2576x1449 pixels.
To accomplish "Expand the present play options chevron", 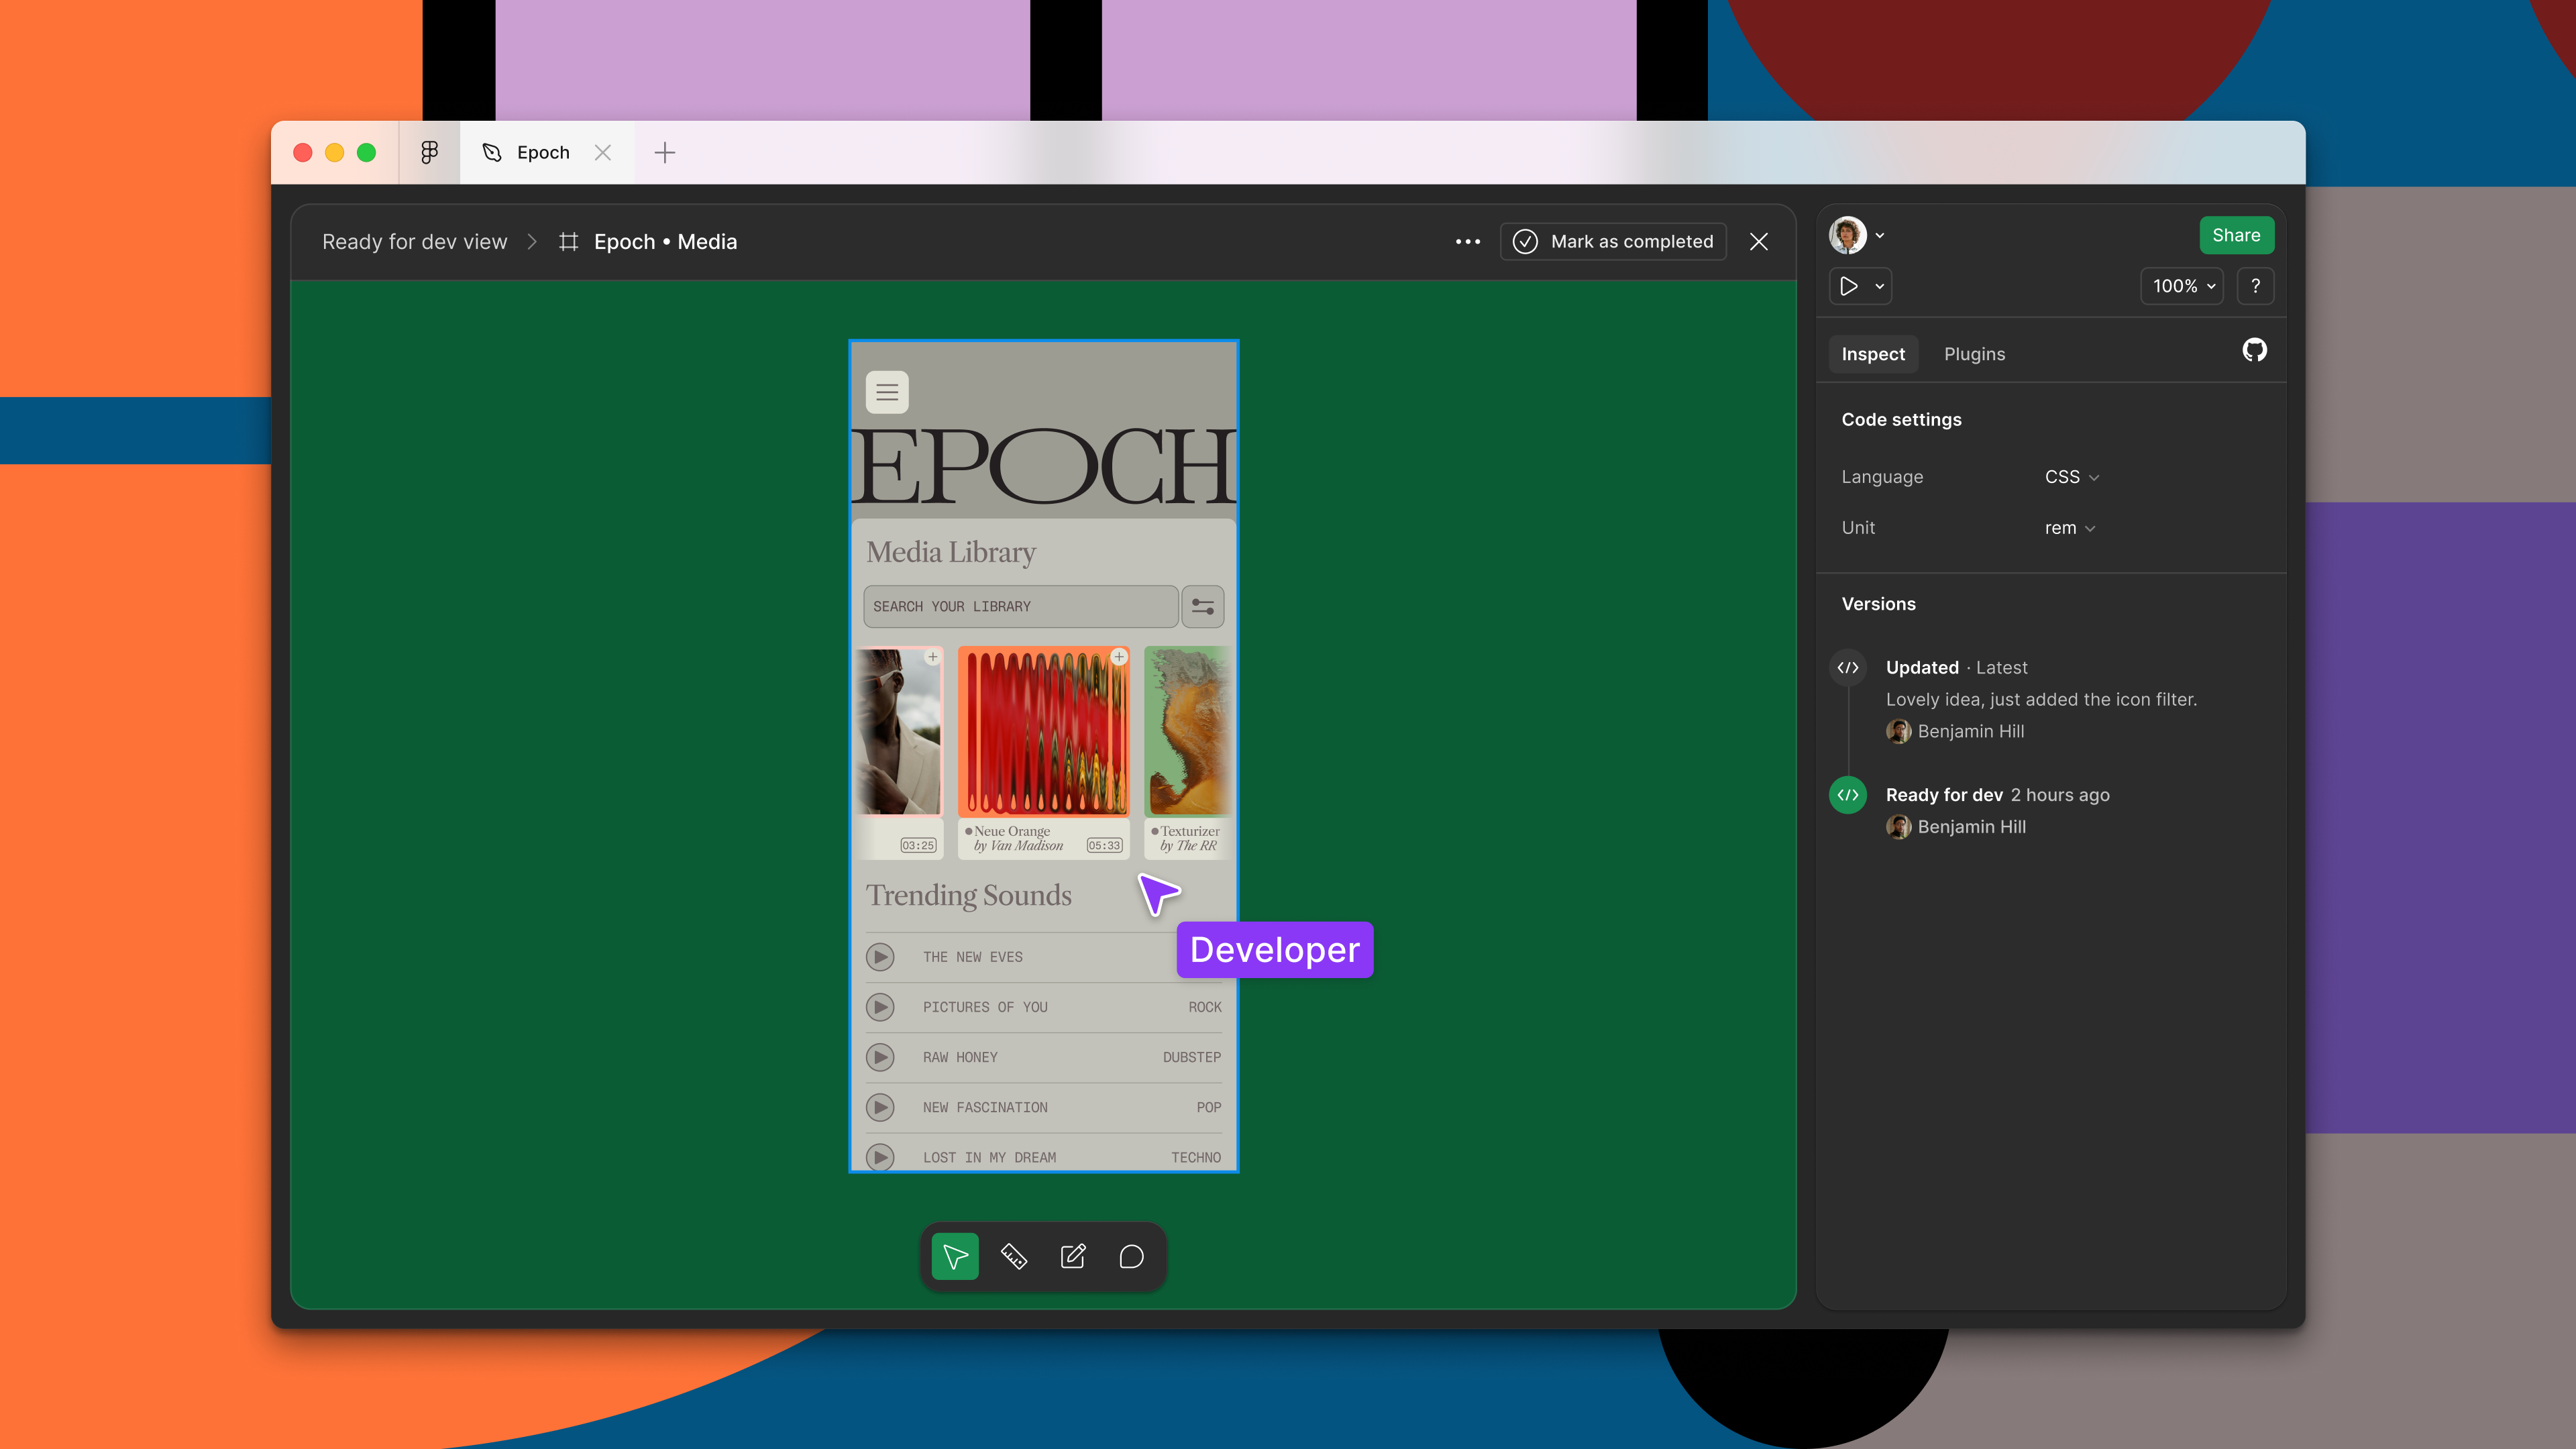I will [1880, 286].
